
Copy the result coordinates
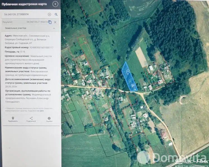coord(50,22)
